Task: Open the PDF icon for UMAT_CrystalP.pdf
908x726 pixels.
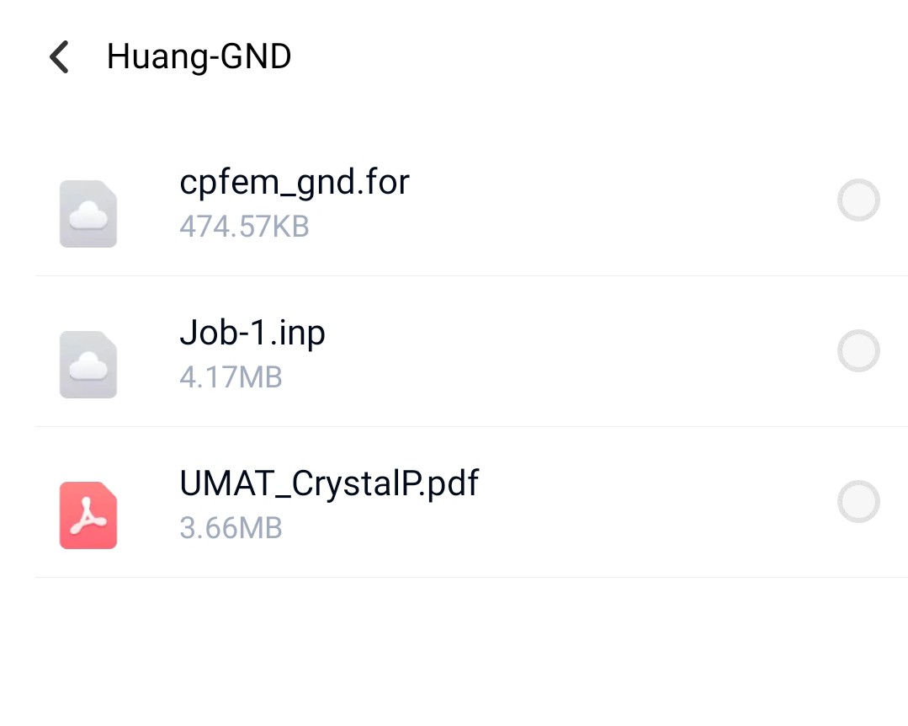Action: pyautogui.click(x=88, y=515)
